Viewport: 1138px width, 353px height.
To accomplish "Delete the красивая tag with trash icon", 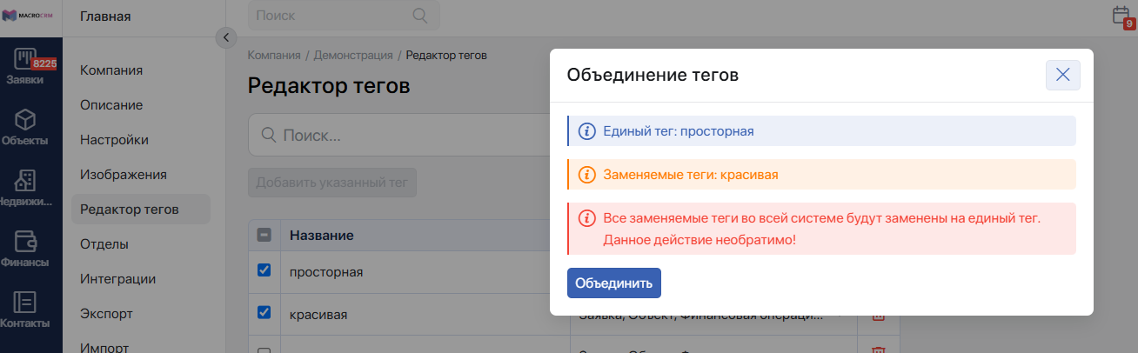I will [878, 316].
